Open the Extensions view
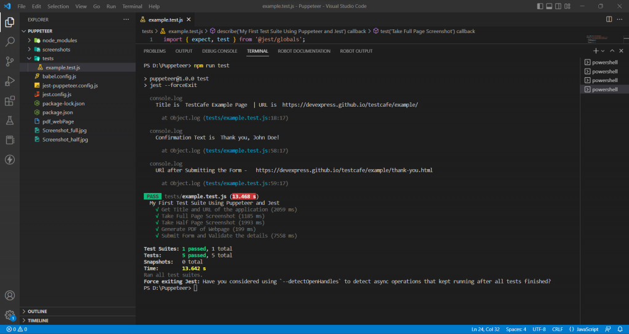Image resolution: width=629 pixels, height=334 pixels. (x=10, y=101)
